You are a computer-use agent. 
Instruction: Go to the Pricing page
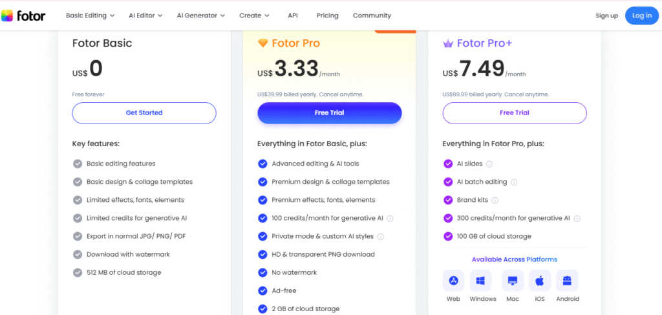(x=327, y=16)
